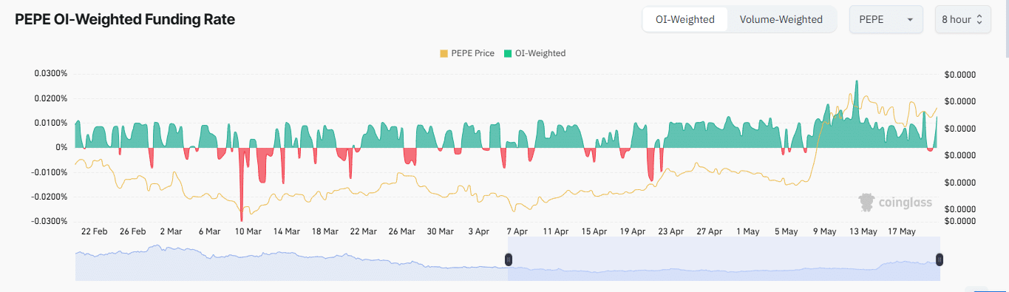Grab the right range slider handle
The image size is (1009, 292).
click(x=940, y=259)
